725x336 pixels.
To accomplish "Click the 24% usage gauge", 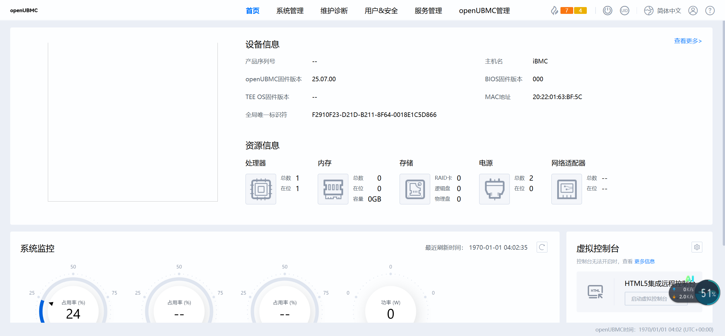I will coord(73,300).
